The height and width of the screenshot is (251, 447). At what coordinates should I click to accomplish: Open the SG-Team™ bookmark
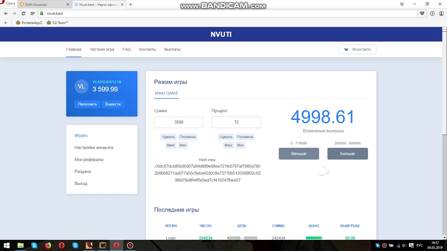pyautogui.click(x=57, y=23)
